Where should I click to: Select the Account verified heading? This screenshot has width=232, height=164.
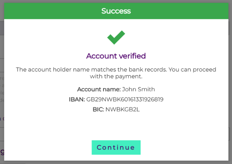pyautogui.click(x=116, y=56)
